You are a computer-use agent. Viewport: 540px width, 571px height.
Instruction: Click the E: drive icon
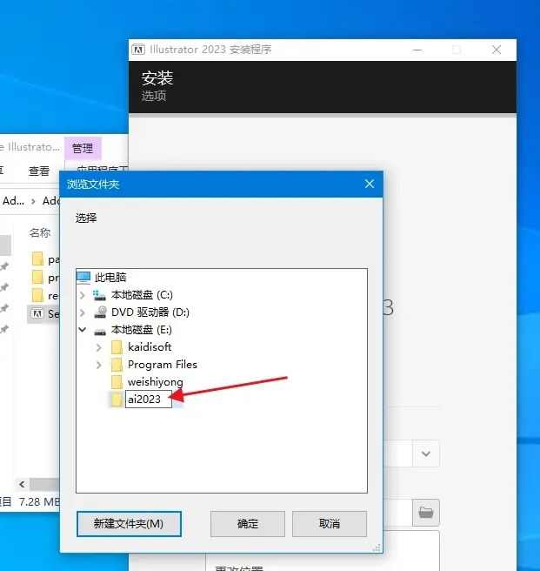pyautogui.click(x=100, y=331)
